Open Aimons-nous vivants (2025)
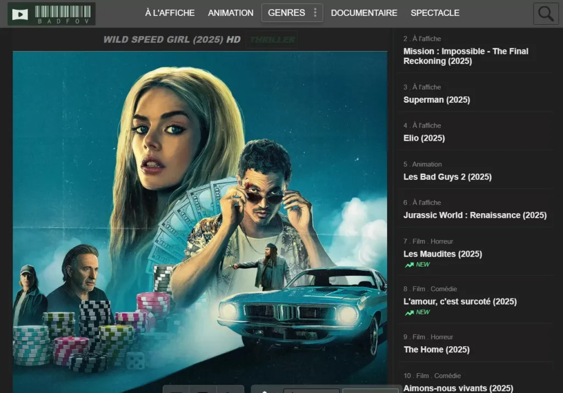563x393 pixels. coord(459,388)
